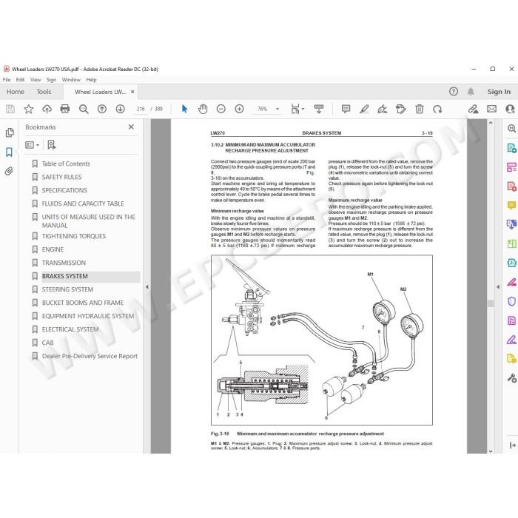Open the zoom percentage dropdown
Viewport: 518px width, 518px height.
[x=277, y=109]
